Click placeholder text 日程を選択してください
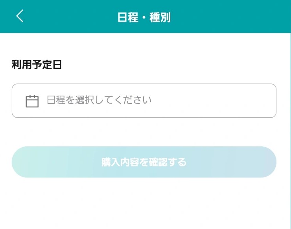 point(99,100)
